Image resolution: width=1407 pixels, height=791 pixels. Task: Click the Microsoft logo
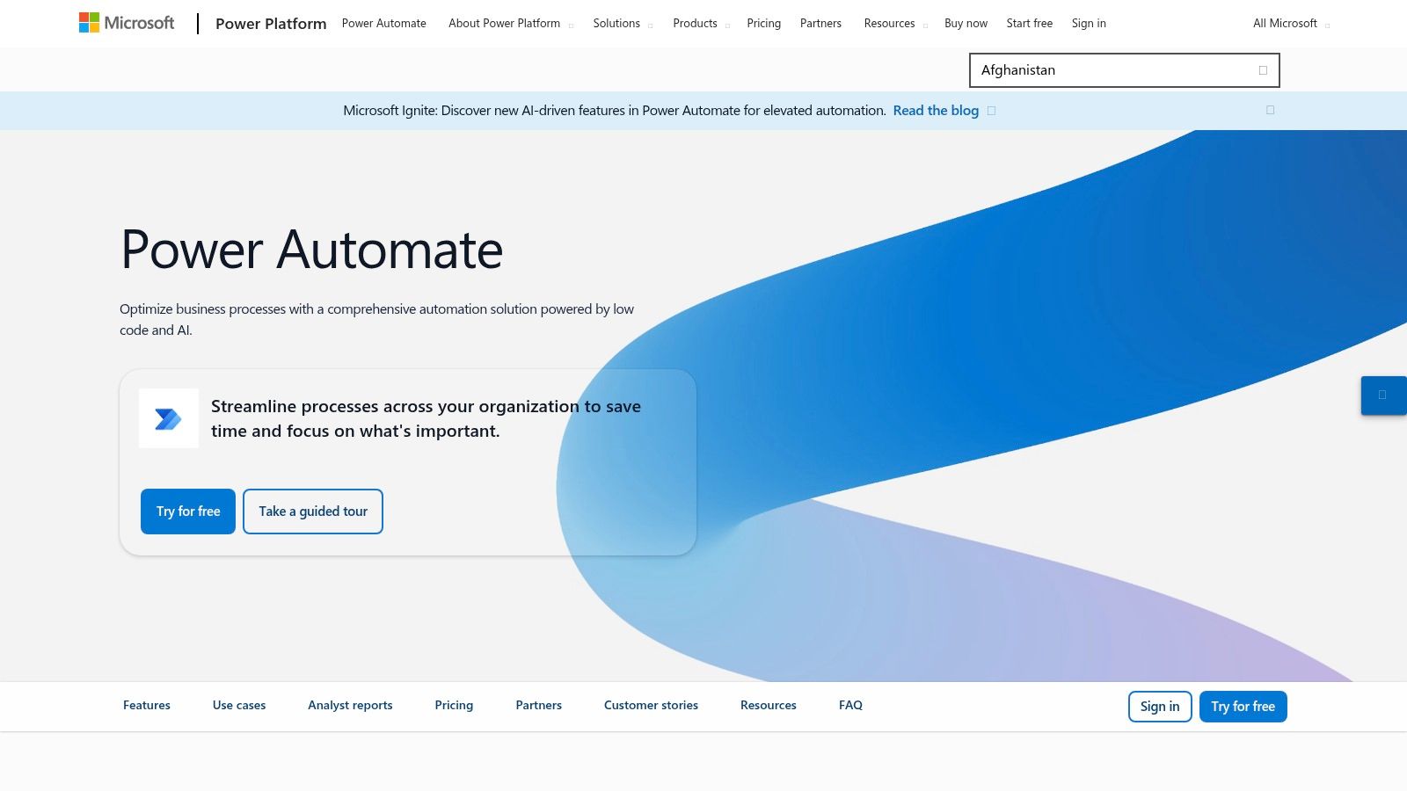coord(127,23)
